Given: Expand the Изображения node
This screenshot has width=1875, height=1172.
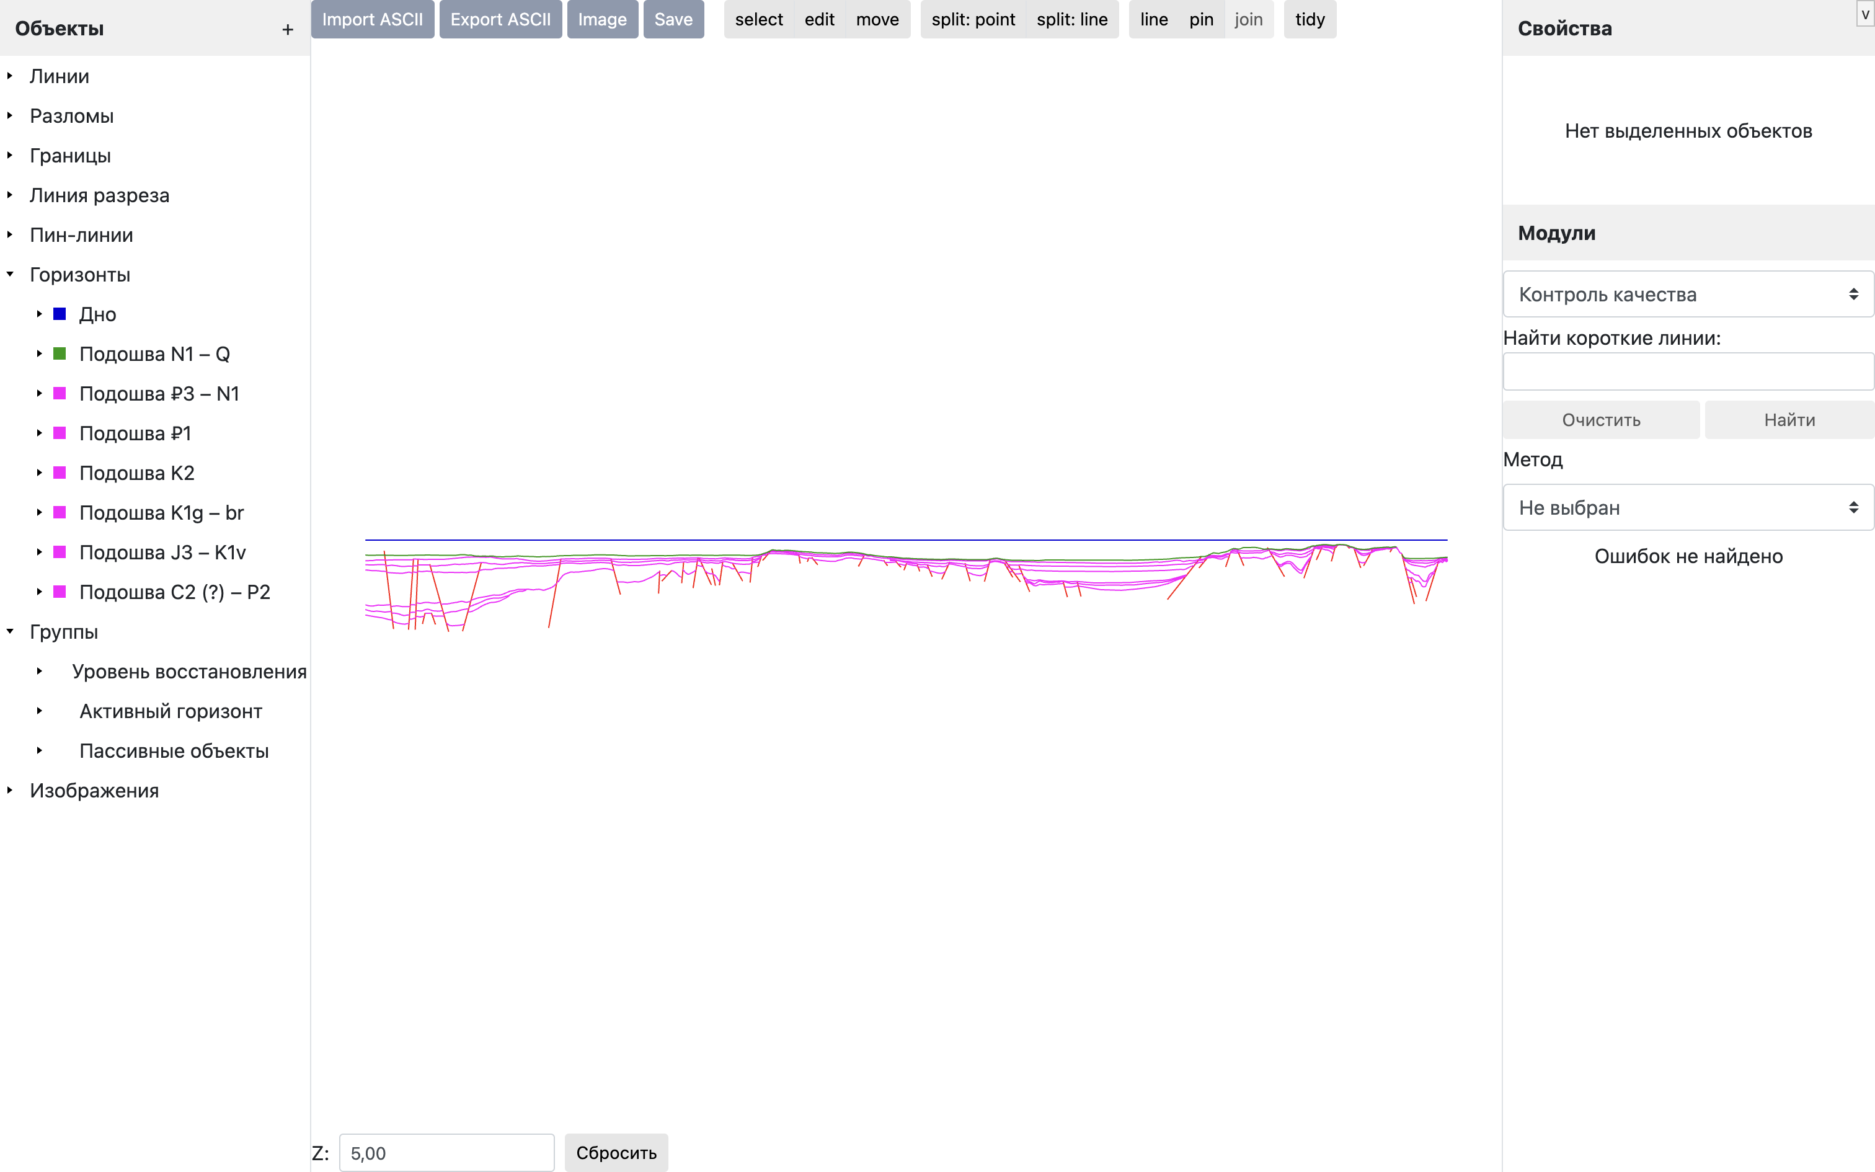Looking at the screenshot, I should 10,790.
